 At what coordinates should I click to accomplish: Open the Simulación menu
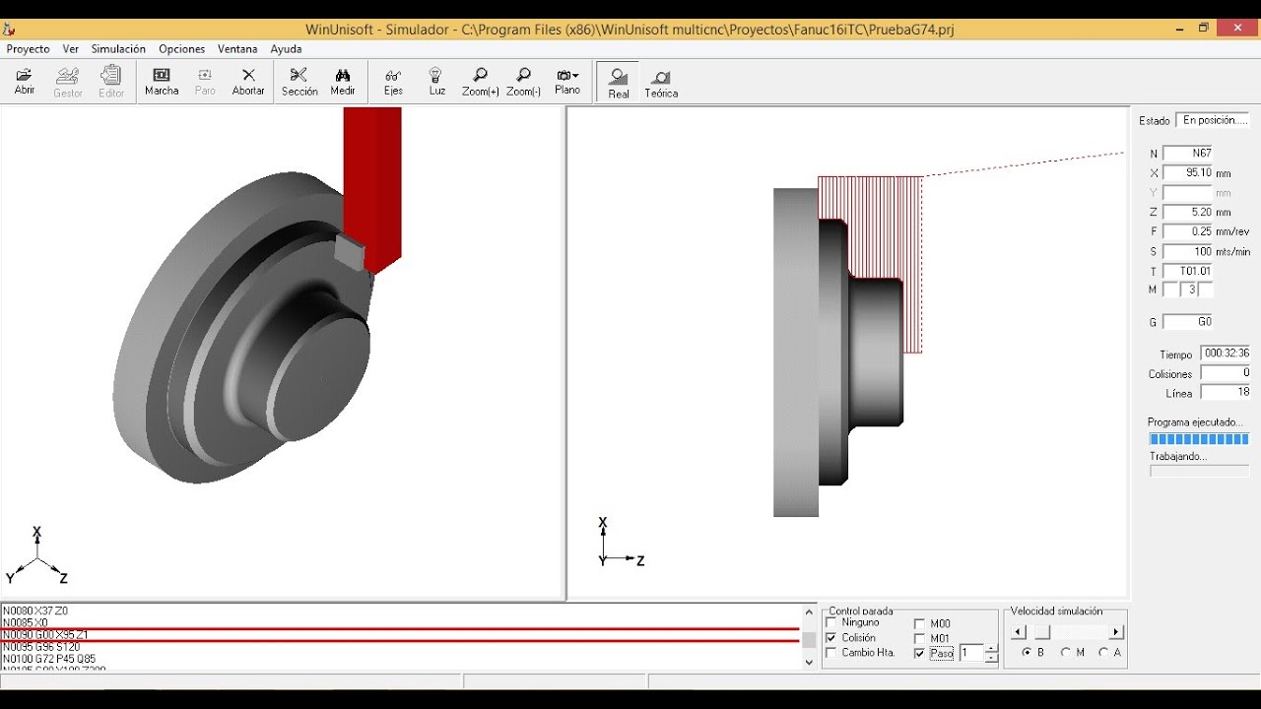[118, 49]
